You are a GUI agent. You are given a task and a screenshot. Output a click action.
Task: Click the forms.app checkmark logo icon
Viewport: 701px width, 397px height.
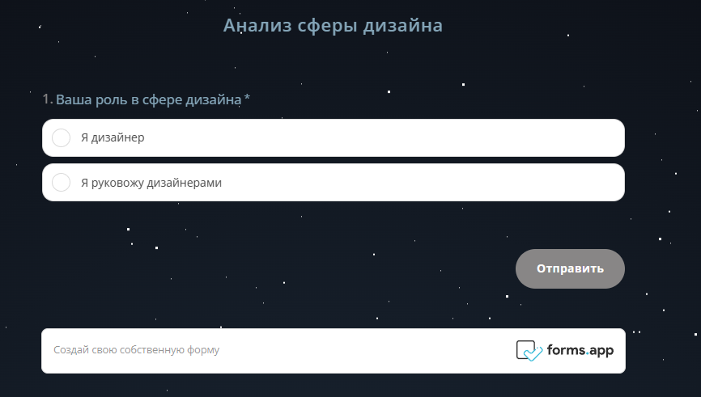[529, 350]
